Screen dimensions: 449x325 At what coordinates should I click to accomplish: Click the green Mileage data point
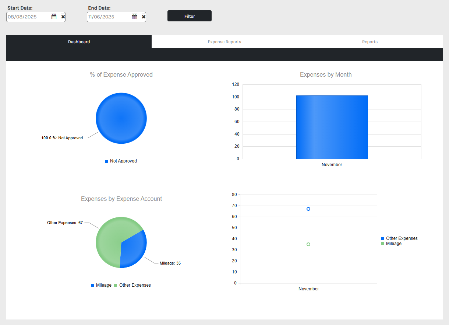tap(308, 244)
